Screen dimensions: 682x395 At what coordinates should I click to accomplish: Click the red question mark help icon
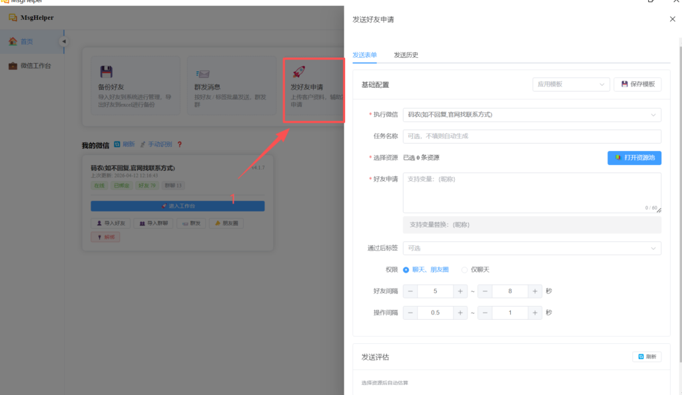[x=179, y=144]
